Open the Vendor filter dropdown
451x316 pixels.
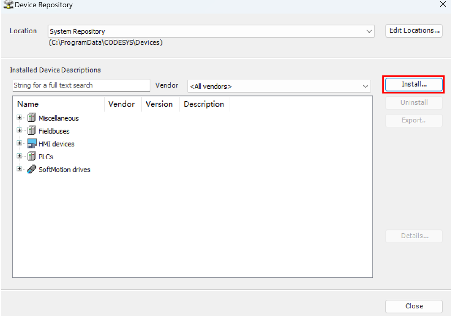(365, 86)
